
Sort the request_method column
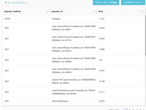point(47,11)
